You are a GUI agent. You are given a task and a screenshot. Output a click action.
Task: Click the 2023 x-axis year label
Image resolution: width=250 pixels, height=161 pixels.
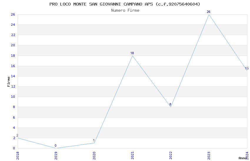[x=209, y=156]
